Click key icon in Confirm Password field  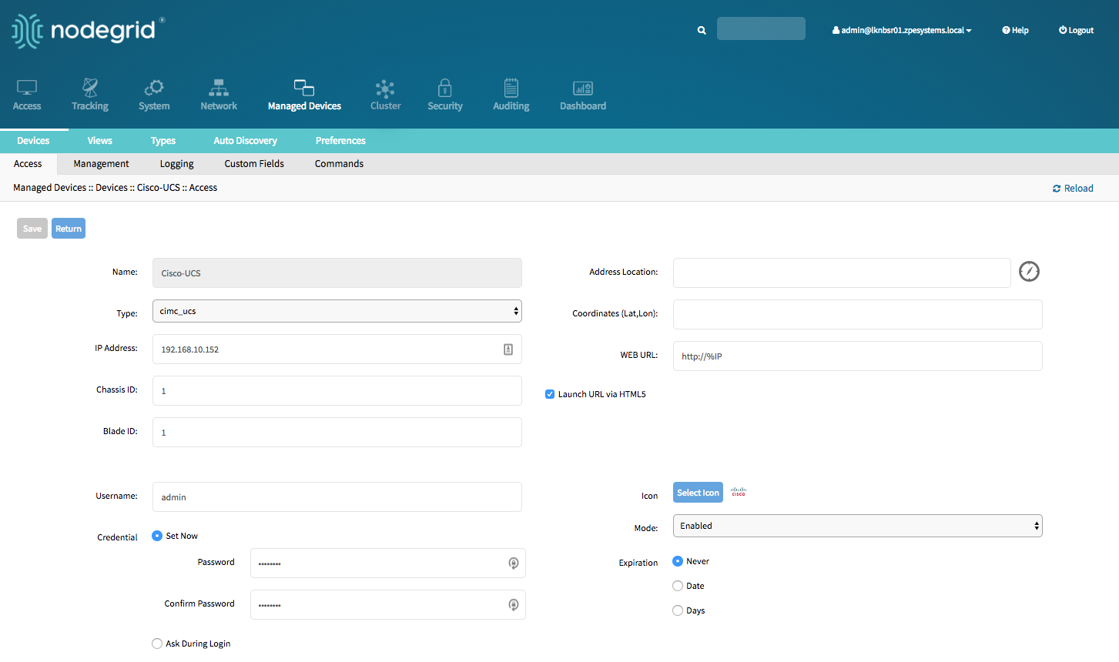(514, 605)
